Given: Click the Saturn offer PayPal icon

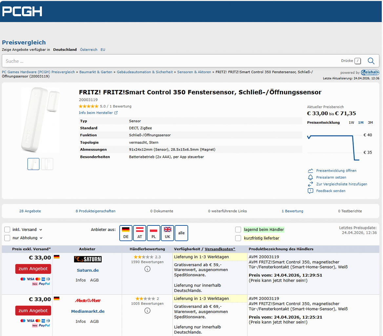Looking at the screenshot, I should pyautogui.click(x=44, y=284).
